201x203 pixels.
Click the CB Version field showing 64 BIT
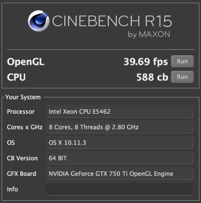click(x=120, y=158)
